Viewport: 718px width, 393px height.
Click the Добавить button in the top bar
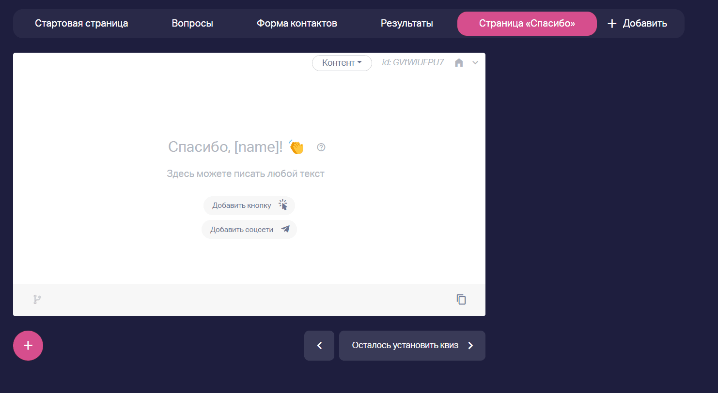pos(637,23)
